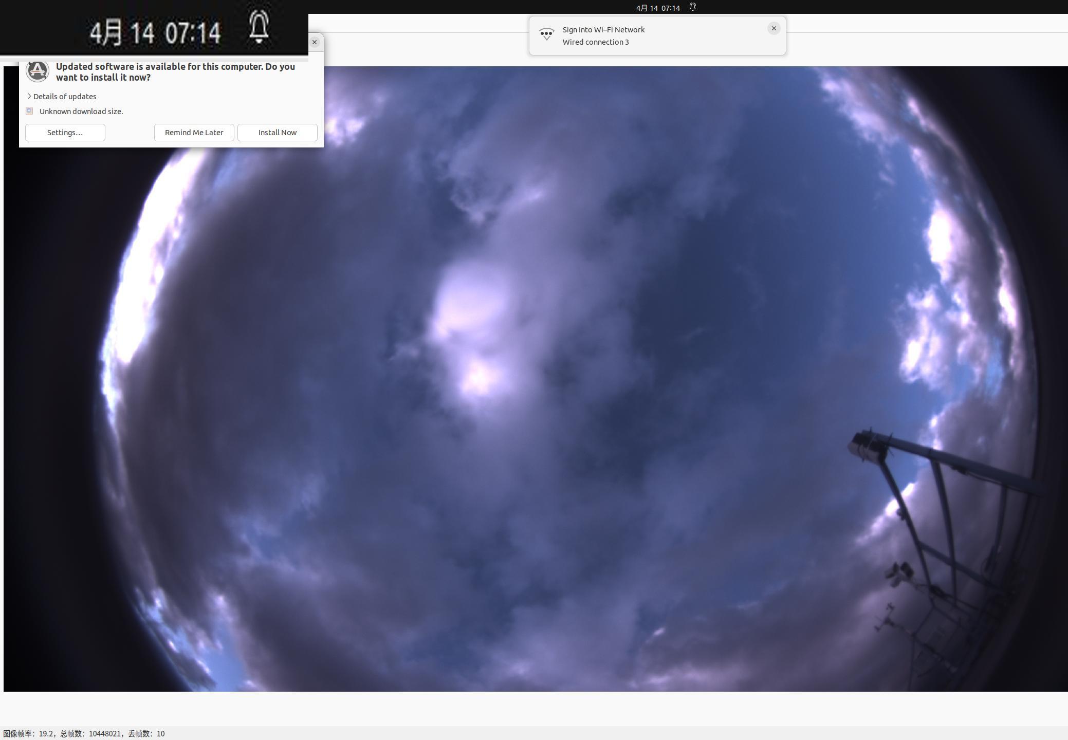
Task: Open the top bar date and time menu
Action: 658,8
